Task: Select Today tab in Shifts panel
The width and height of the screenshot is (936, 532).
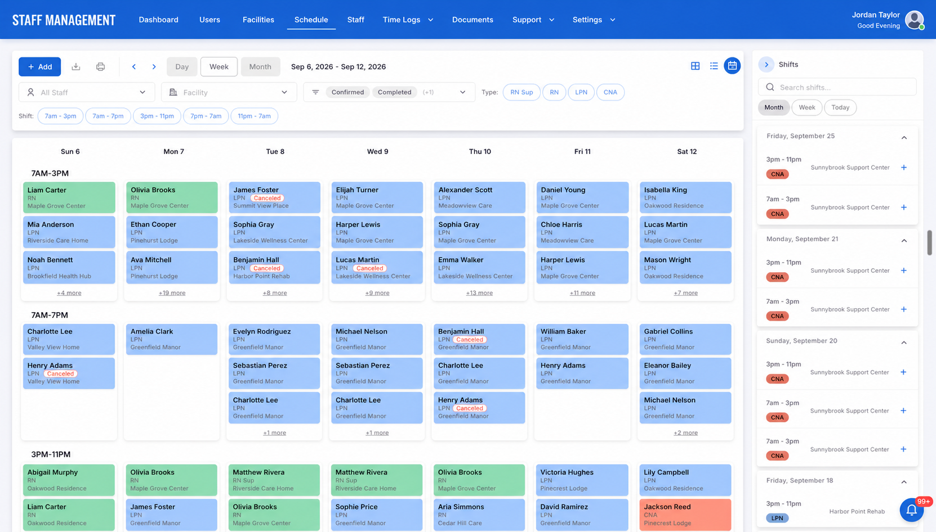Action: 840,107
